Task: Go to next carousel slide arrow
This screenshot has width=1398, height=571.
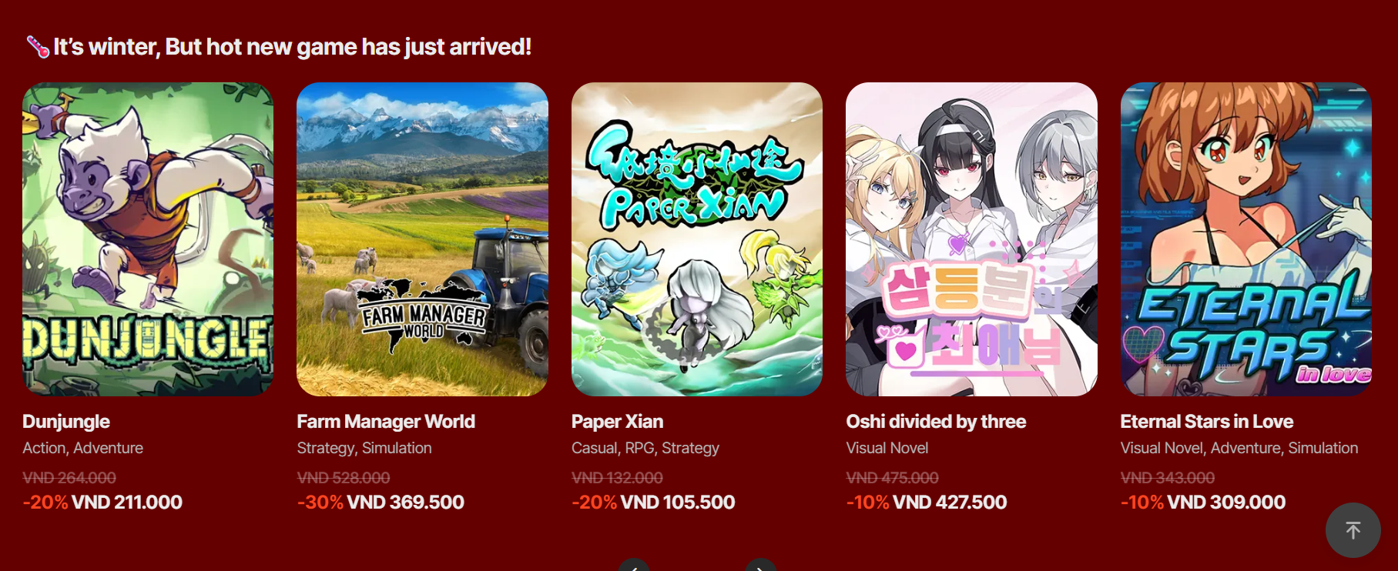Action: 760,566
